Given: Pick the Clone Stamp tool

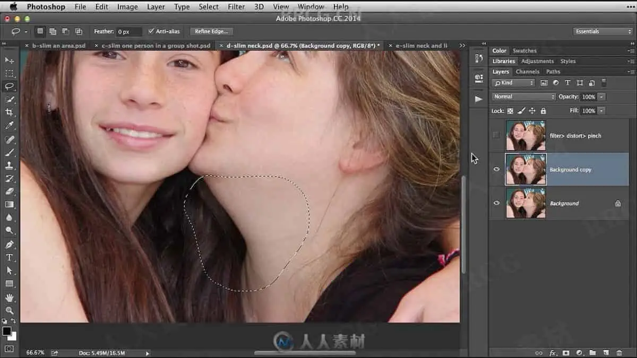Looking at the screenshot, I should pos(10,165).
